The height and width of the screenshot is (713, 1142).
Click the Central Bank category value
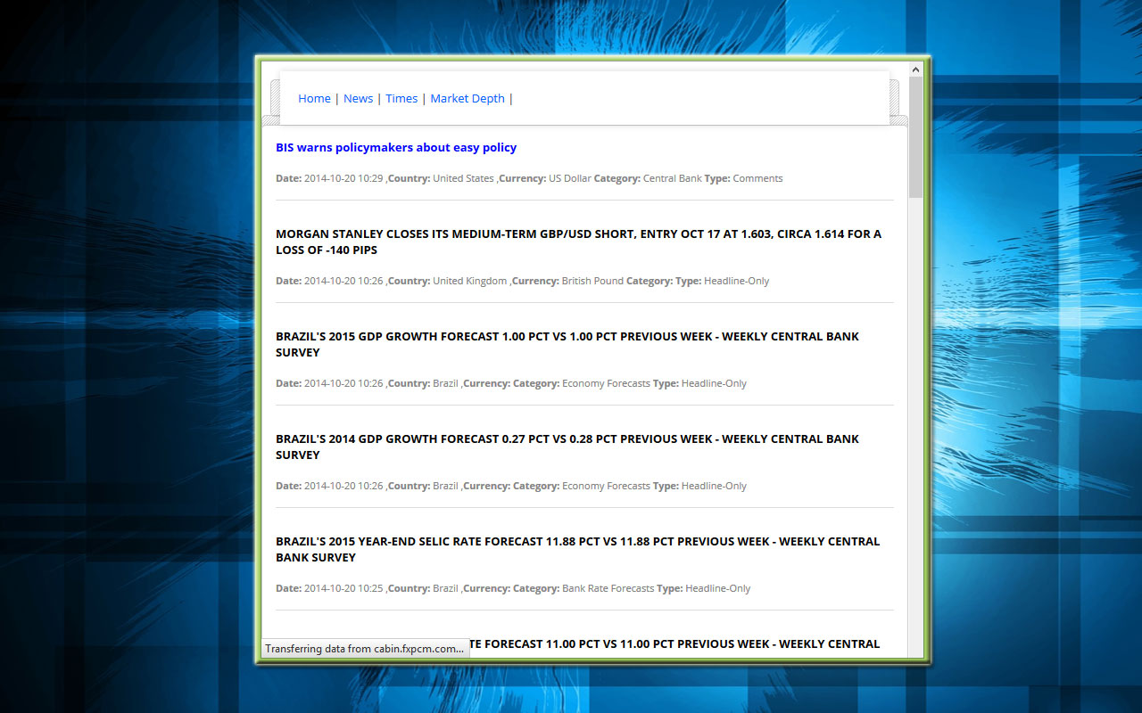click(x=672, y=179)
